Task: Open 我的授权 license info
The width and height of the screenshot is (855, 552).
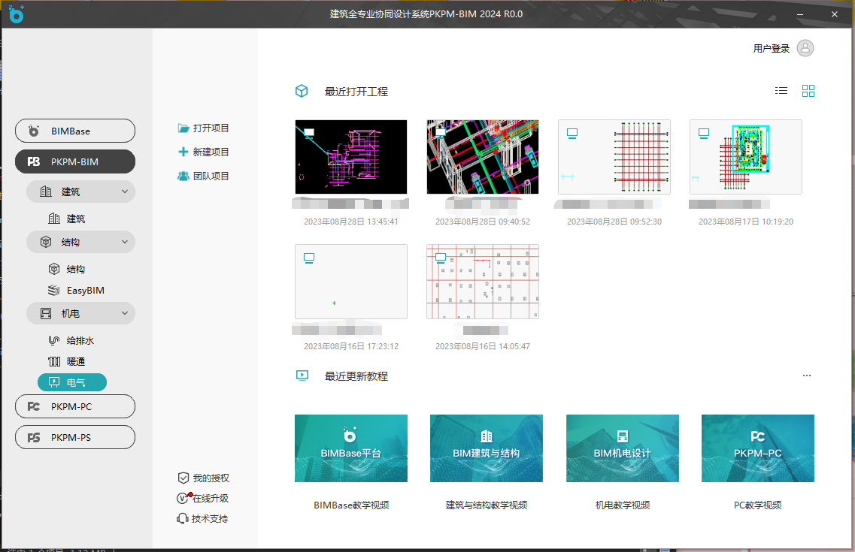Action: [x=203, y=478]
